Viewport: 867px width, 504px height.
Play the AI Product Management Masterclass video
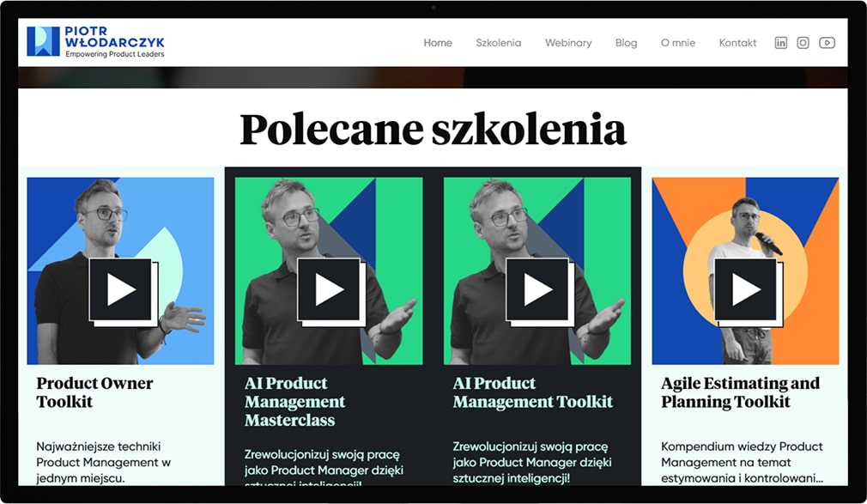tap(330, 290)
